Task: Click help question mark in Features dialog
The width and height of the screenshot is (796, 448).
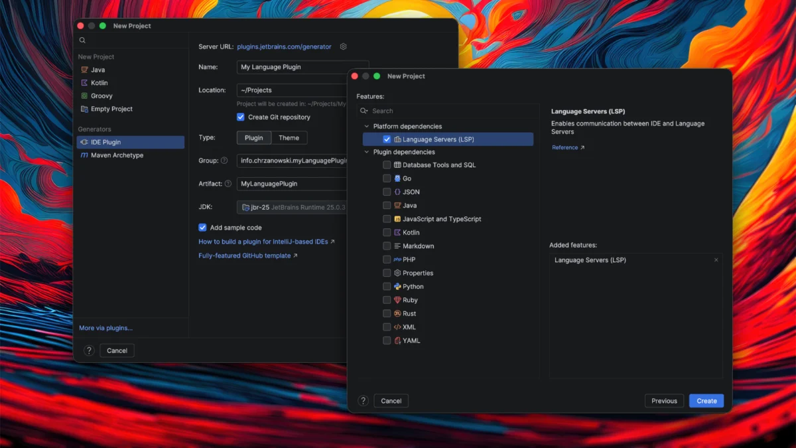Action: pyautogui.click(x=363, y=401)
